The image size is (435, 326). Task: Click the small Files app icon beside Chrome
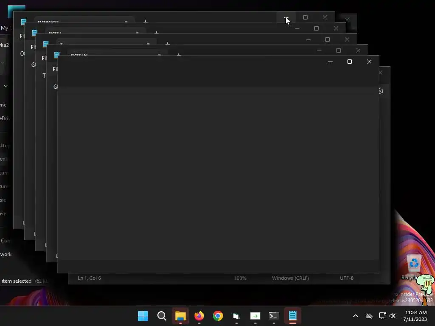coord(236,316)
